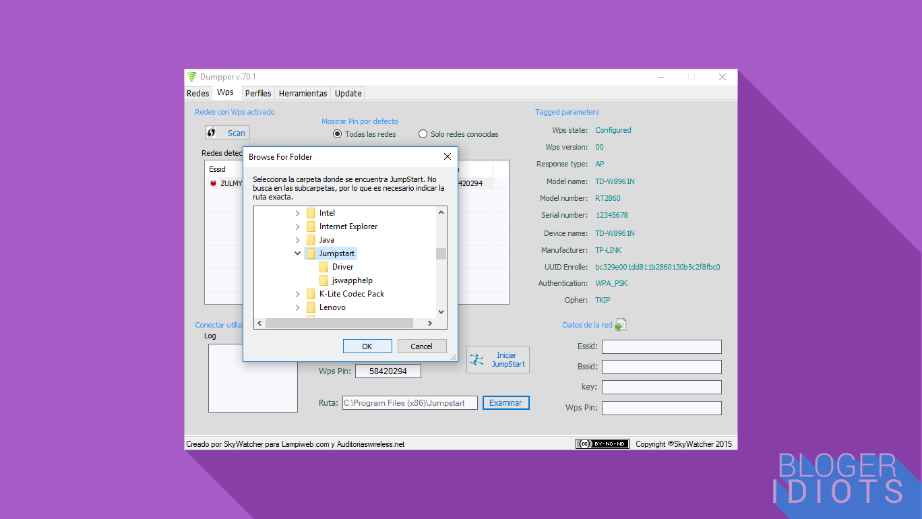Click the Java folder label in tree
Screen dimensions: 922x519
[327, 240]
